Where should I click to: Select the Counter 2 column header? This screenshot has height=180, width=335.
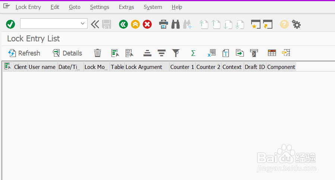click(208, 67)
